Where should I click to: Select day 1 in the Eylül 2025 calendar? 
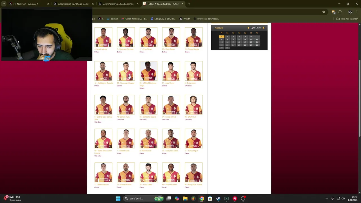(x=221, y=36)
